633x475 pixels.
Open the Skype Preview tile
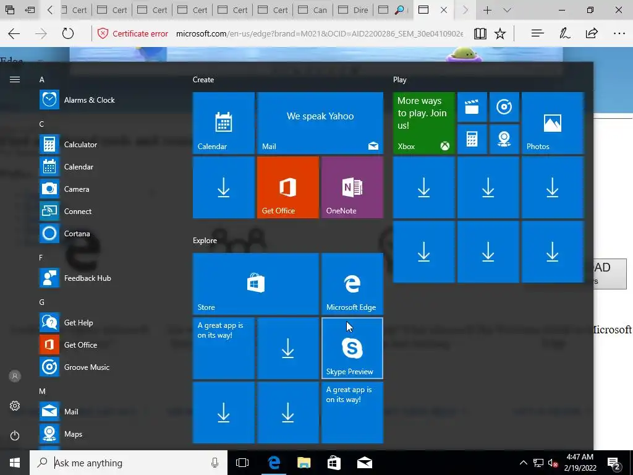(352, 348)
